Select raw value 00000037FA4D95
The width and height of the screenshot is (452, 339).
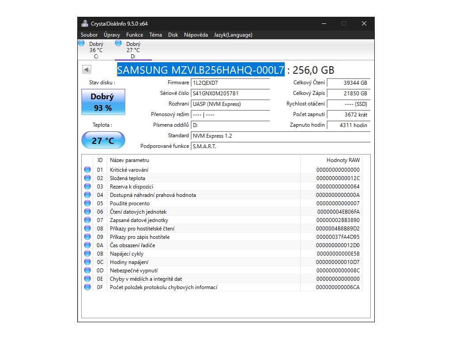[338, 237]
